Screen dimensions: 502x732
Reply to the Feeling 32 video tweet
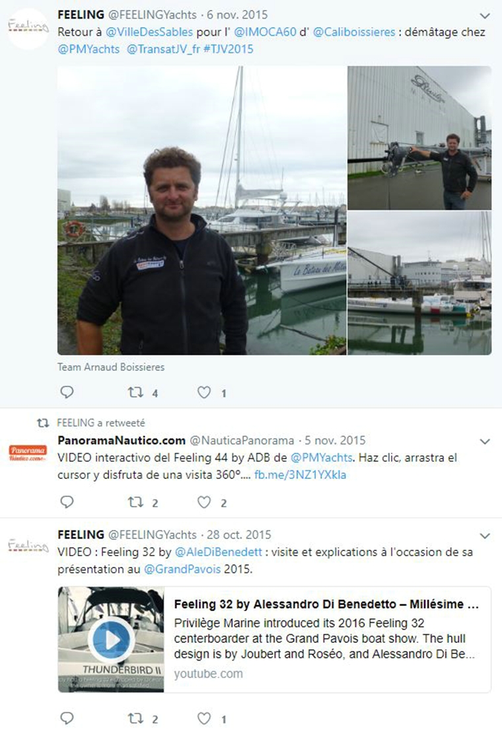tap(67, 718)
